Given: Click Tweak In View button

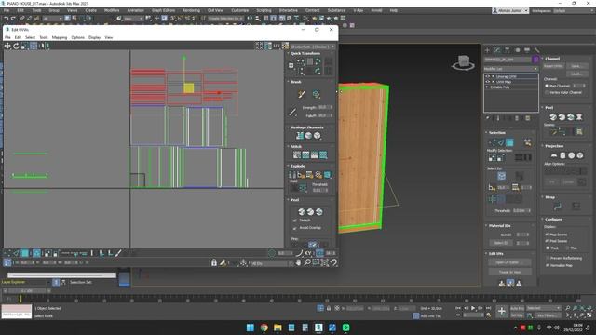Looking at the screenshot, I should pyautogui.click(x=509, y=272).
